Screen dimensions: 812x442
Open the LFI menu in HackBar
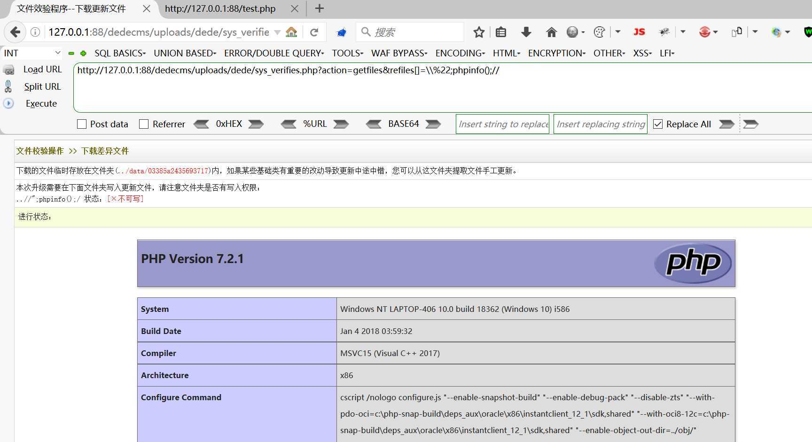click(x=667, y=53)
